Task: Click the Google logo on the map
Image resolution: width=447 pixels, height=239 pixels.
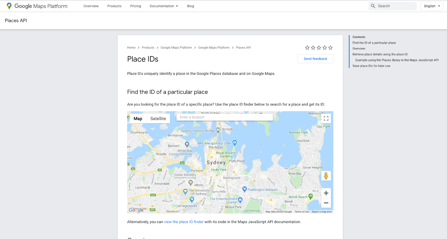Action: 136,210
